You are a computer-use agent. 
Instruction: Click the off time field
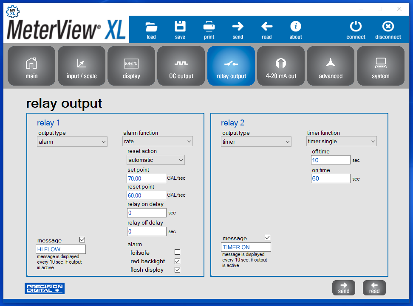tap(331, 160)
